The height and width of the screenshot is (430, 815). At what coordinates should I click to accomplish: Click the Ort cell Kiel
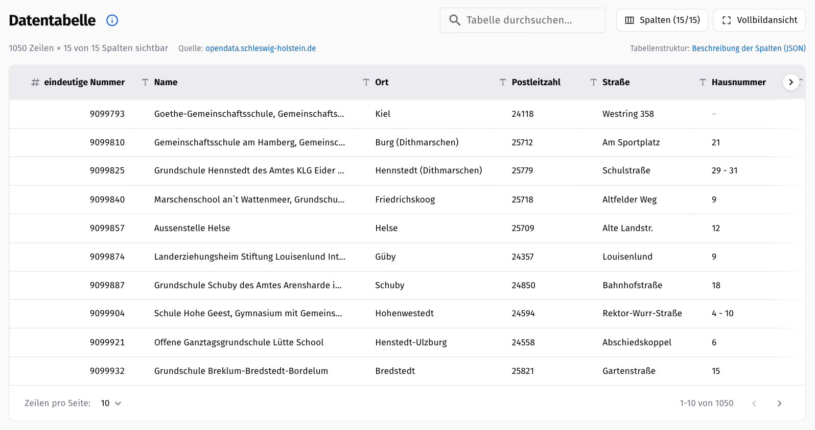(383, 114)
